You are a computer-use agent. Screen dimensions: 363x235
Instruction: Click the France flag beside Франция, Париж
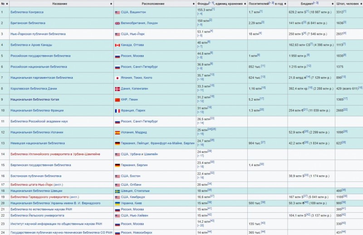point(118,110)
